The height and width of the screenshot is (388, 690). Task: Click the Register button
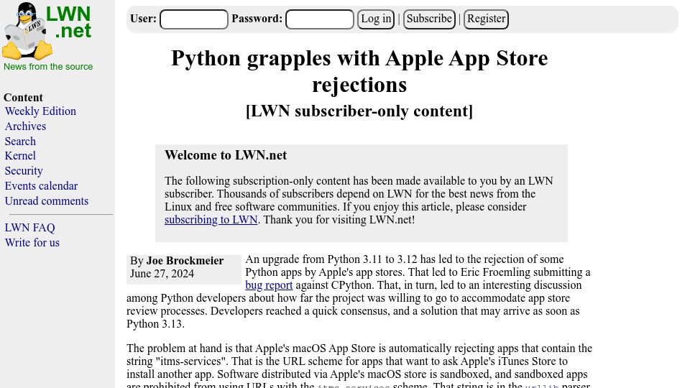point(487,19)
